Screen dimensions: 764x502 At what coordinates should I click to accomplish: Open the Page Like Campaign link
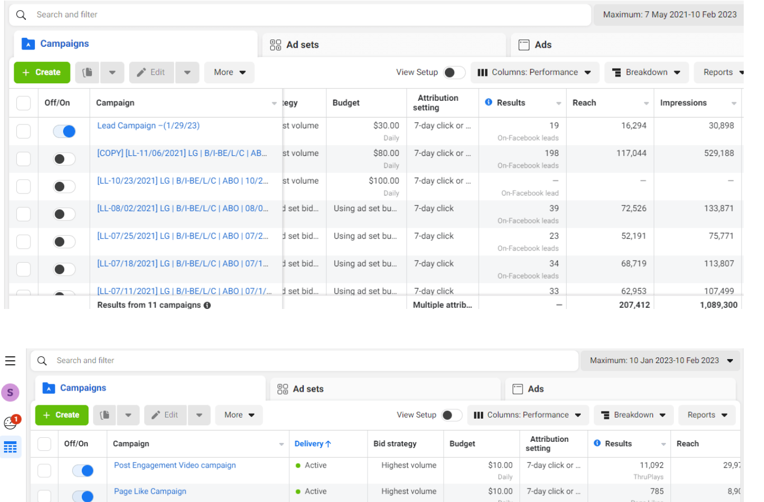150,491
